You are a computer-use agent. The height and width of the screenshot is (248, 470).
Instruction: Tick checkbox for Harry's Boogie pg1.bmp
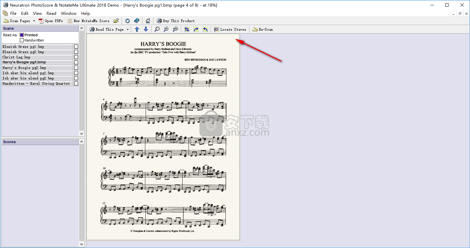[x=76, y=62]
